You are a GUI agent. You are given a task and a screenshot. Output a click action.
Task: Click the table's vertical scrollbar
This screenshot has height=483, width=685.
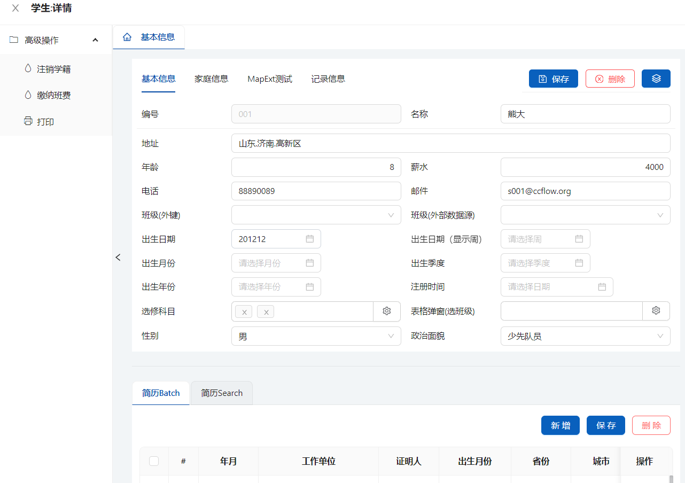coord(671,479)
